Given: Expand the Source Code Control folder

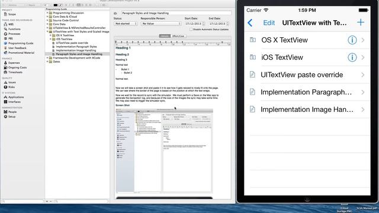Looking at the screenshot, I should [x=47, y=21].
